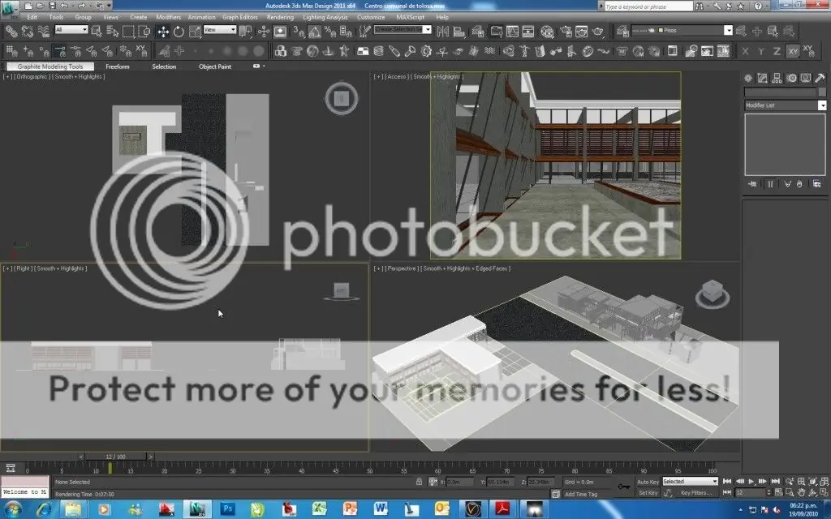Toggle Percent Snap
The height and width of the screenshot is (519, 831).
click(330, 32)
